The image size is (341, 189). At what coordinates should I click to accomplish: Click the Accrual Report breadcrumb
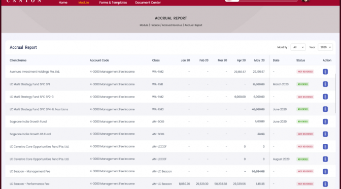coord(193,25)
